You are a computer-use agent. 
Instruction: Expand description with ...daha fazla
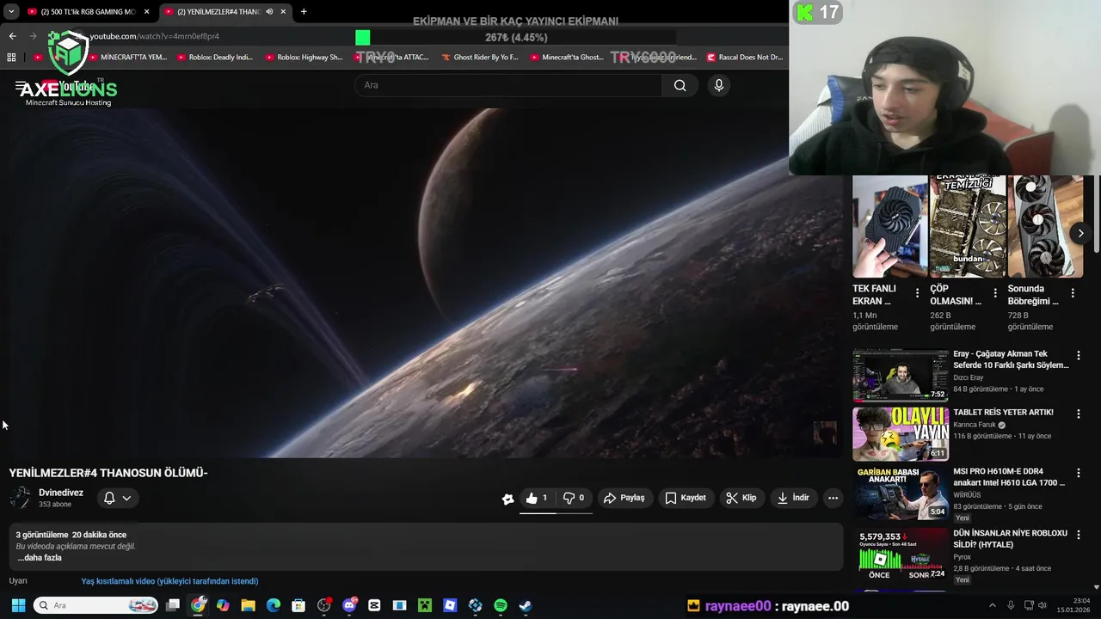tap(40, 558)
